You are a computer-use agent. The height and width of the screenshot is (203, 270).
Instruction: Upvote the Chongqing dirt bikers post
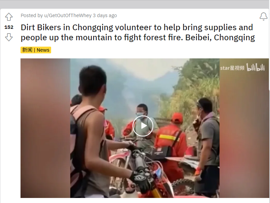9,17
